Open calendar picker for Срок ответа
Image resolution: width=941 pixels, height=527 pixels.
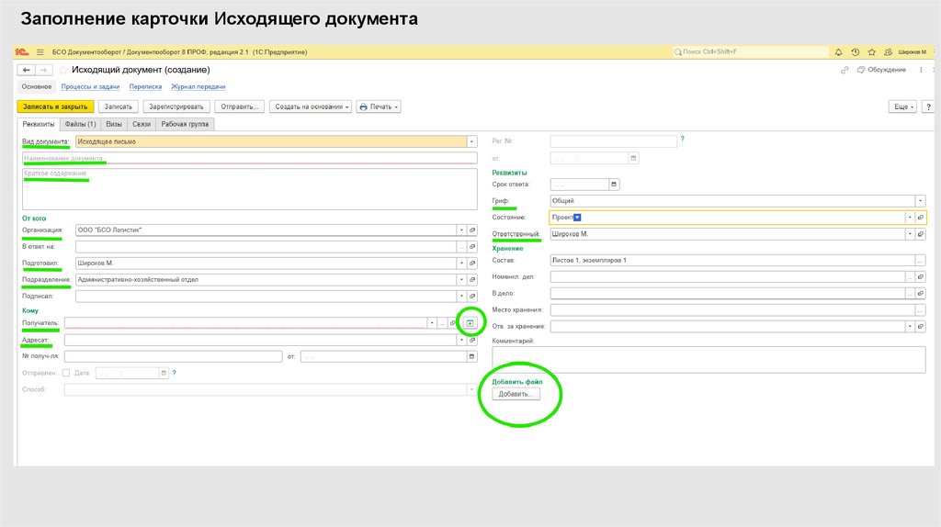[615, 185]
